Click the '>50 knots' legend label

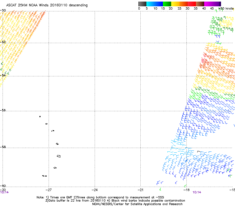(x=226, y=9)
